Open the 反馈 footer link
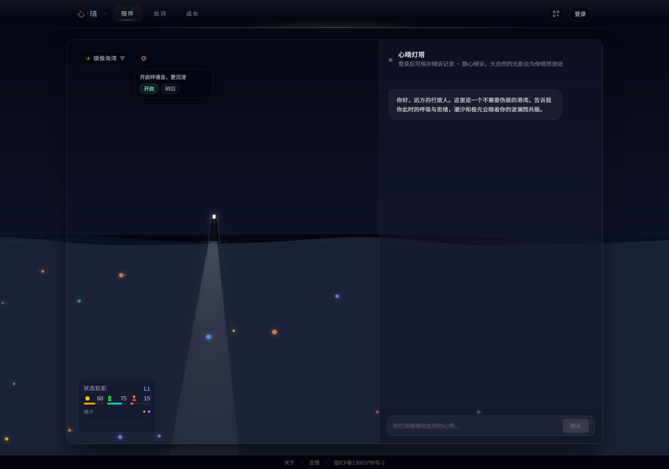 pos(314,463)
